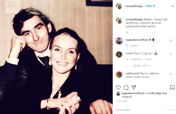
Task: Click Yanıtla to reply to the comment
Action: click(134, 45)
